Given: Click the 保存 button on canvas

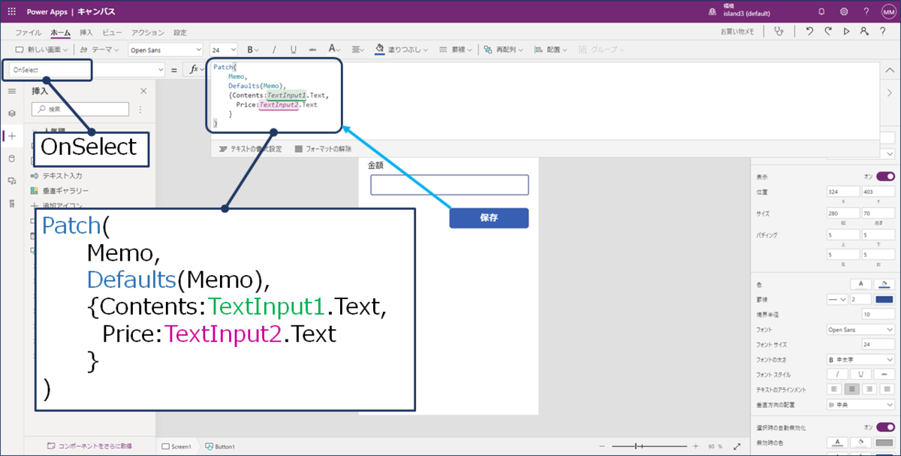Looking at the screenshot, I should (489, 218).
